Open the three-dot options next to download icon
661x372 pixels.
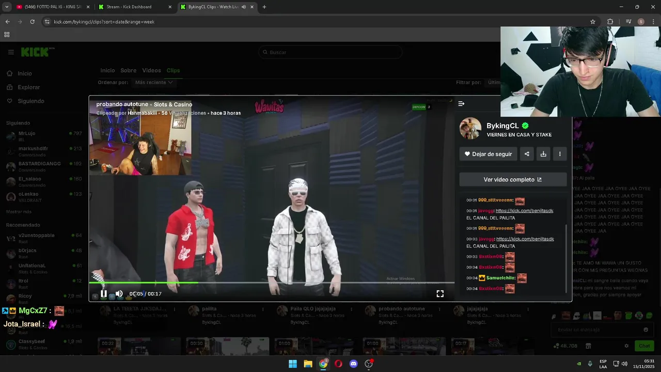click(560, 154)
